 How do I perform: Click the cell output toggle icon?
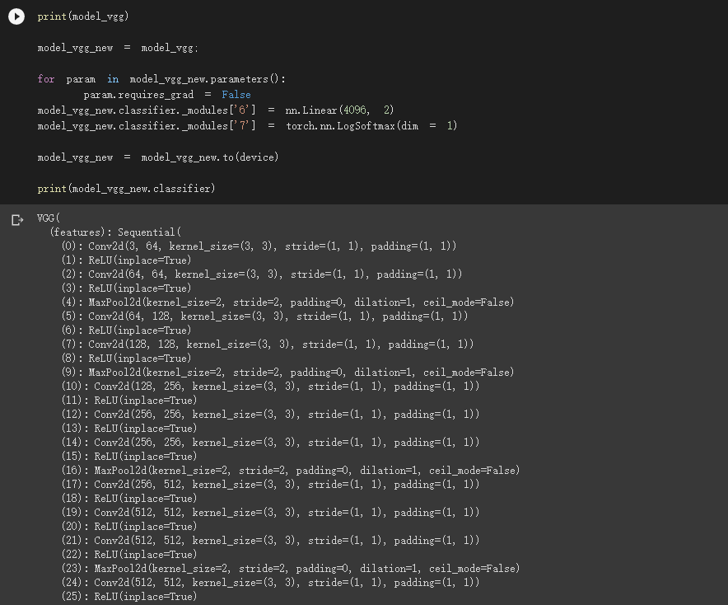tap(17, 220)
